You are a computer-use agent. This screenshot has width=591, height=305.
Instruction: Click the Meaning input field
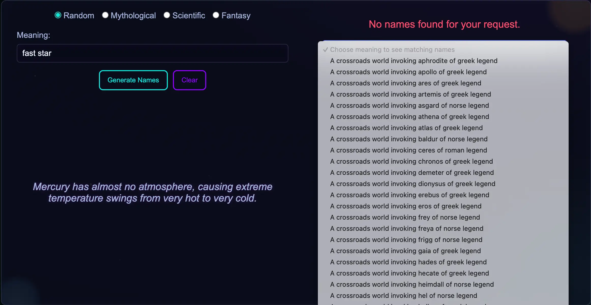coord(152,53)
